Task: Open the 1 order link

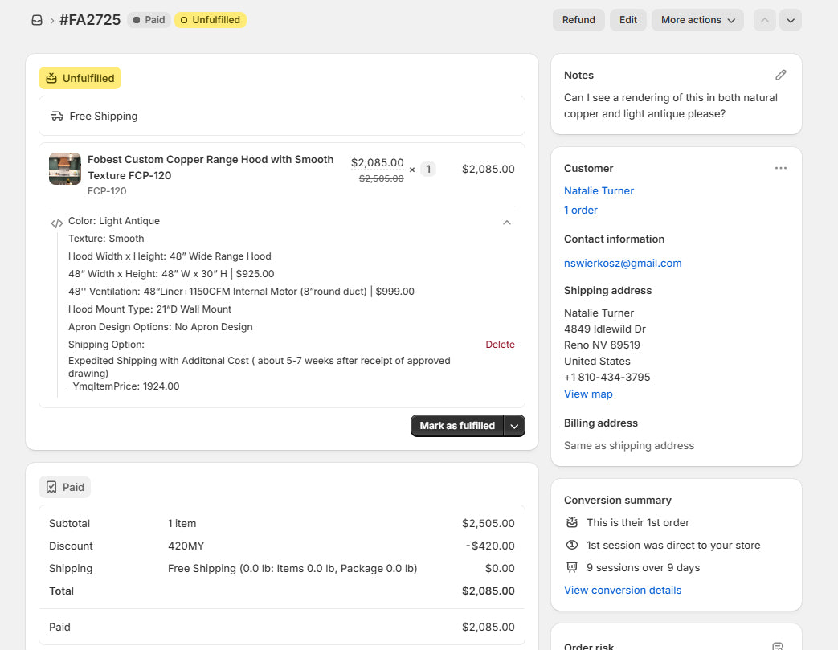Action: [580, 210]
